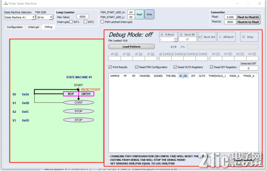This screenshot has height=171, width=267.
Task: Open the Interrupt tab
Action: 33,27
